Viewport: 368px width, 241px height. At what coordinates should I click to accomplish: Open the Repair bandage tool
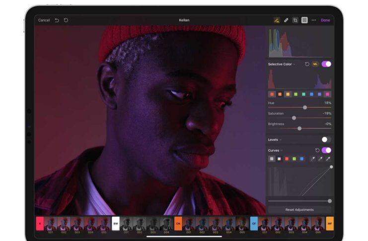point(286,20)
